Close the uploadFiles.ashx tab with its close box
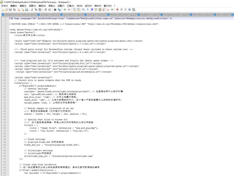 (82, 15)
